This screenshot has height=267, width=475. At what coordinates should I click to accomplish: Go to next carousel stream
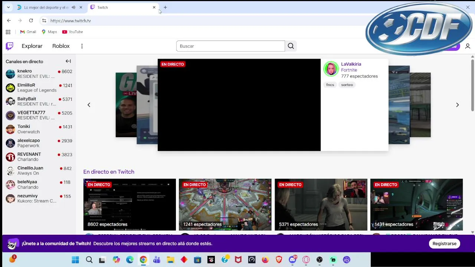[457, 105]
